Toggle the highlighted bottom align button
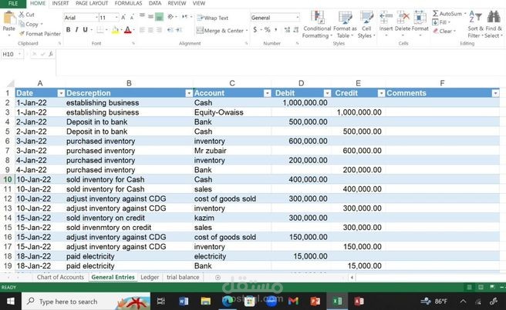 (x=159, y=17)
